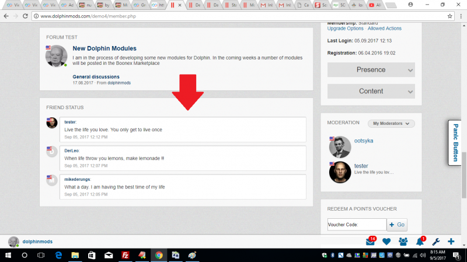Open the My Moderators dropdown
This screenshot has width=467, height=262.
point(391,123)
